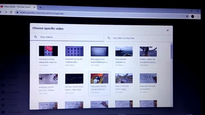Click the magnifier icon beside Any video on YouTube
The width and height of the screenshot is (205, 115).
[109, 38]
